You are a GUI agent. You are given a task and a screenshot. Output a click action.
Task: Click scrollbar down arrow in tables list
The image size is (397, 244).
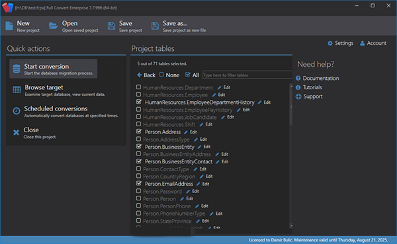(x=291, y=225)
